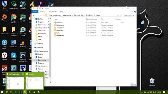The image size is (168, 94).
Task: Open the Excel 2013 desktop shortcut
Action: [23, 18]
